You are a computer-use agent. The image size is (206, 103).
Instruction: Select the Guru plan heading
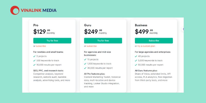tap(88, 25)
